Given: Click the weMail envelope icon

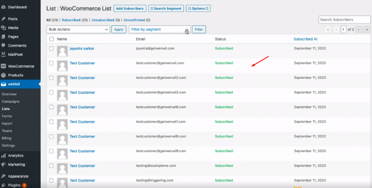Looking at the screenshot, I should point(3,84).
